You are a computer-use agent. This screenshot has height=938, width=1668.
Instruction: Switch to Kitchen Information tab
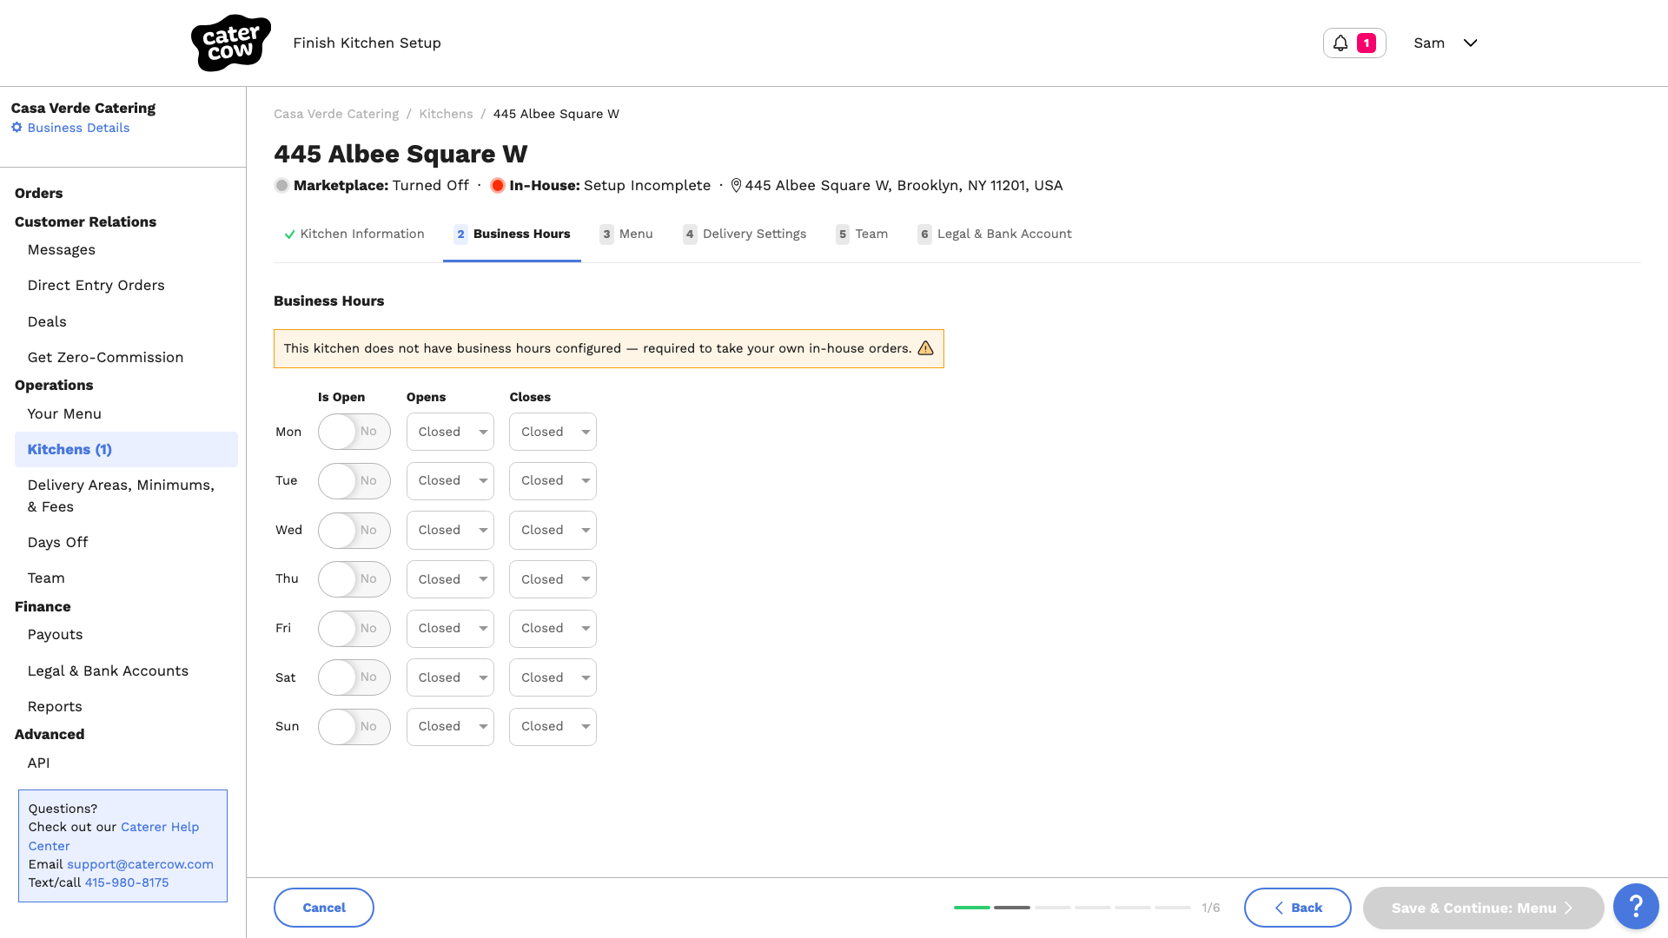coord(354,234)
